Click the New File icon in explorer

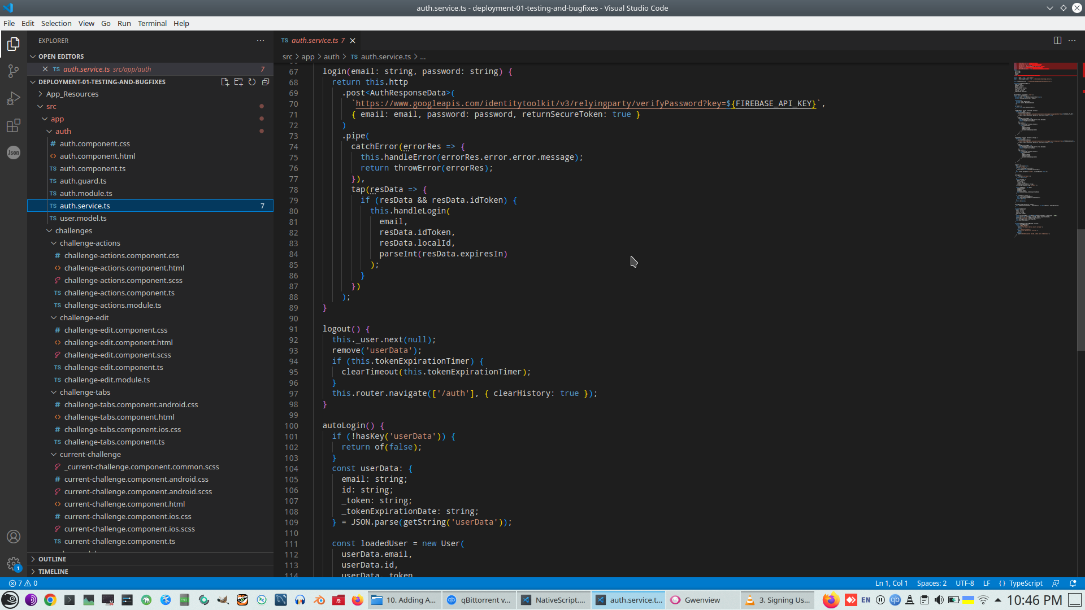(x=225, y=82)
